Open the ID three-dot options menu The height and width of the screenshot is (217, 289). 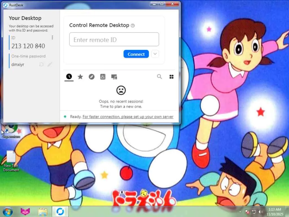[x=52, y=38]
